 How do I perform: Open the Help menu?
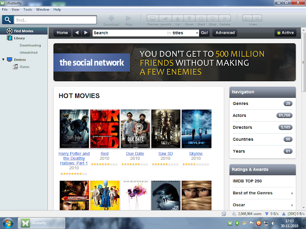coord(57,10)
